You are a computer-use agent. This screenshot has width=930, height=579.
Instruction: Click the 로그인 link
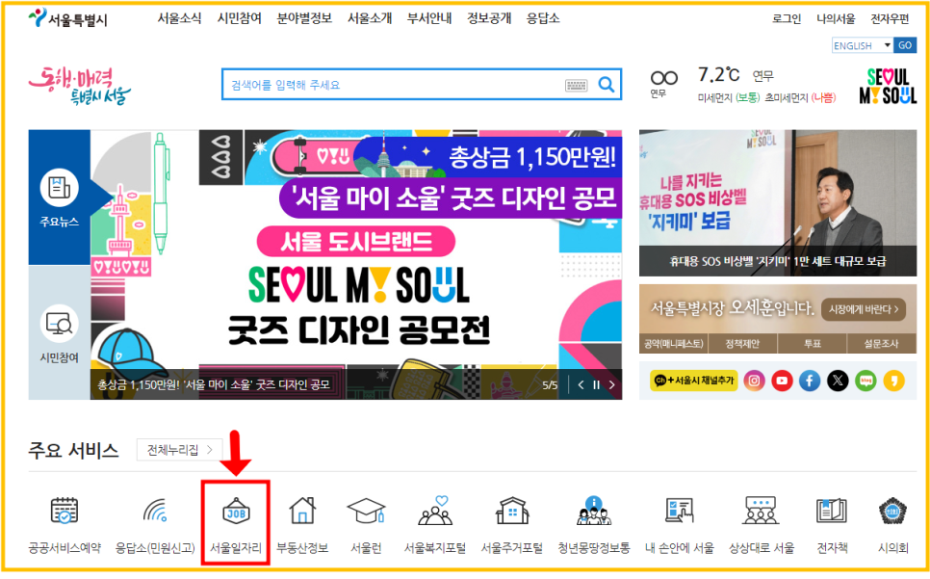(787, 19)
